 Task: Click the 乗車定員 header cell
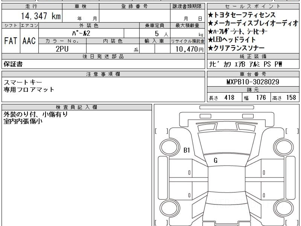coord(155,26)
